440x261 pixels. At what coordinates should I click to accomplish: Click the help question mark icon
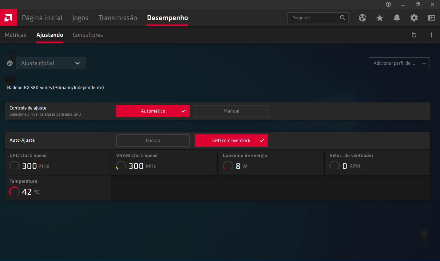click(x=388, y=4)
